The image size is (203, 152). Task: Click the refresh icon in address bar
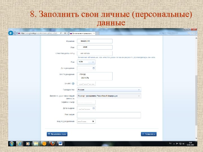click(x=67, y=33)
